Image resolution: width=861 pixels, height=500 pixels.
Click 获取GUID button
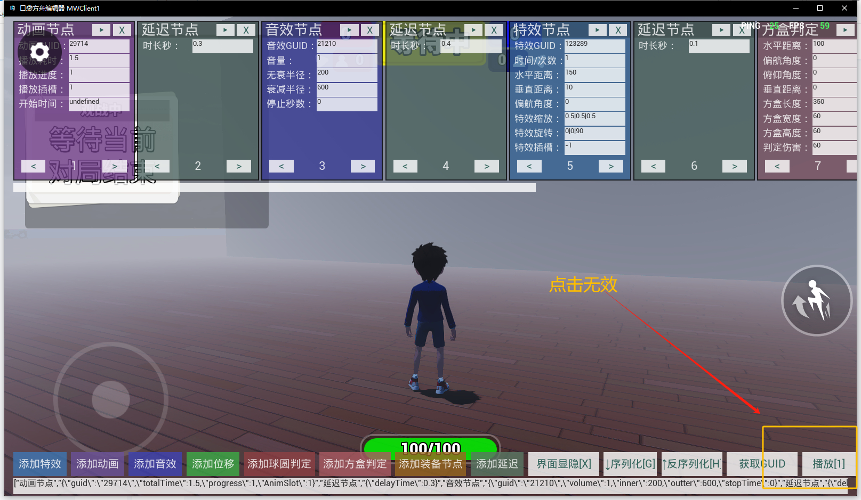762,464
